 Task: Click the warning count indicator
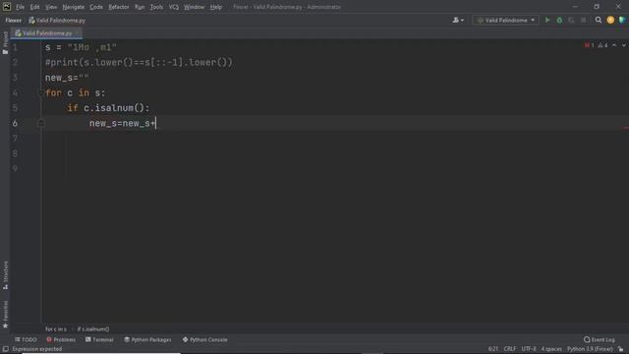point(602,45)
